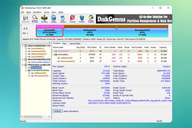Viewport: 192px width, 128px height.
Task: Select the Extended row in partition table
Action: pos(110,54)
